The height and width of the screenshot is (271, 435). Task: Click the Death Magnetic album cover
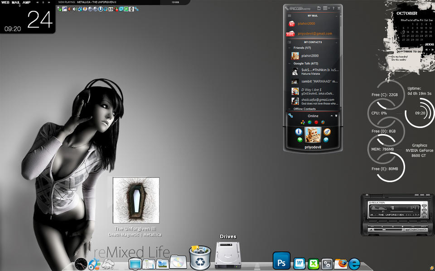(136, 200)
